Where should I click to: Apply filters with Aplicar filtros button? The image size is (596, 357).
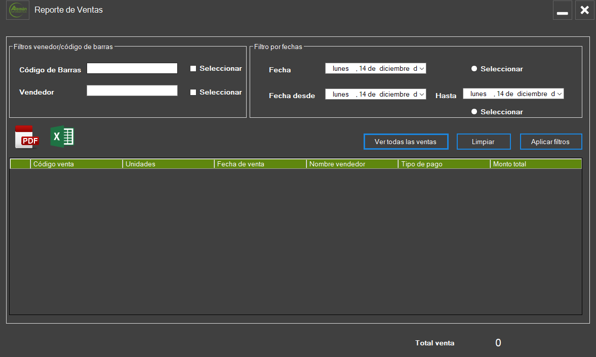(550, 142)
